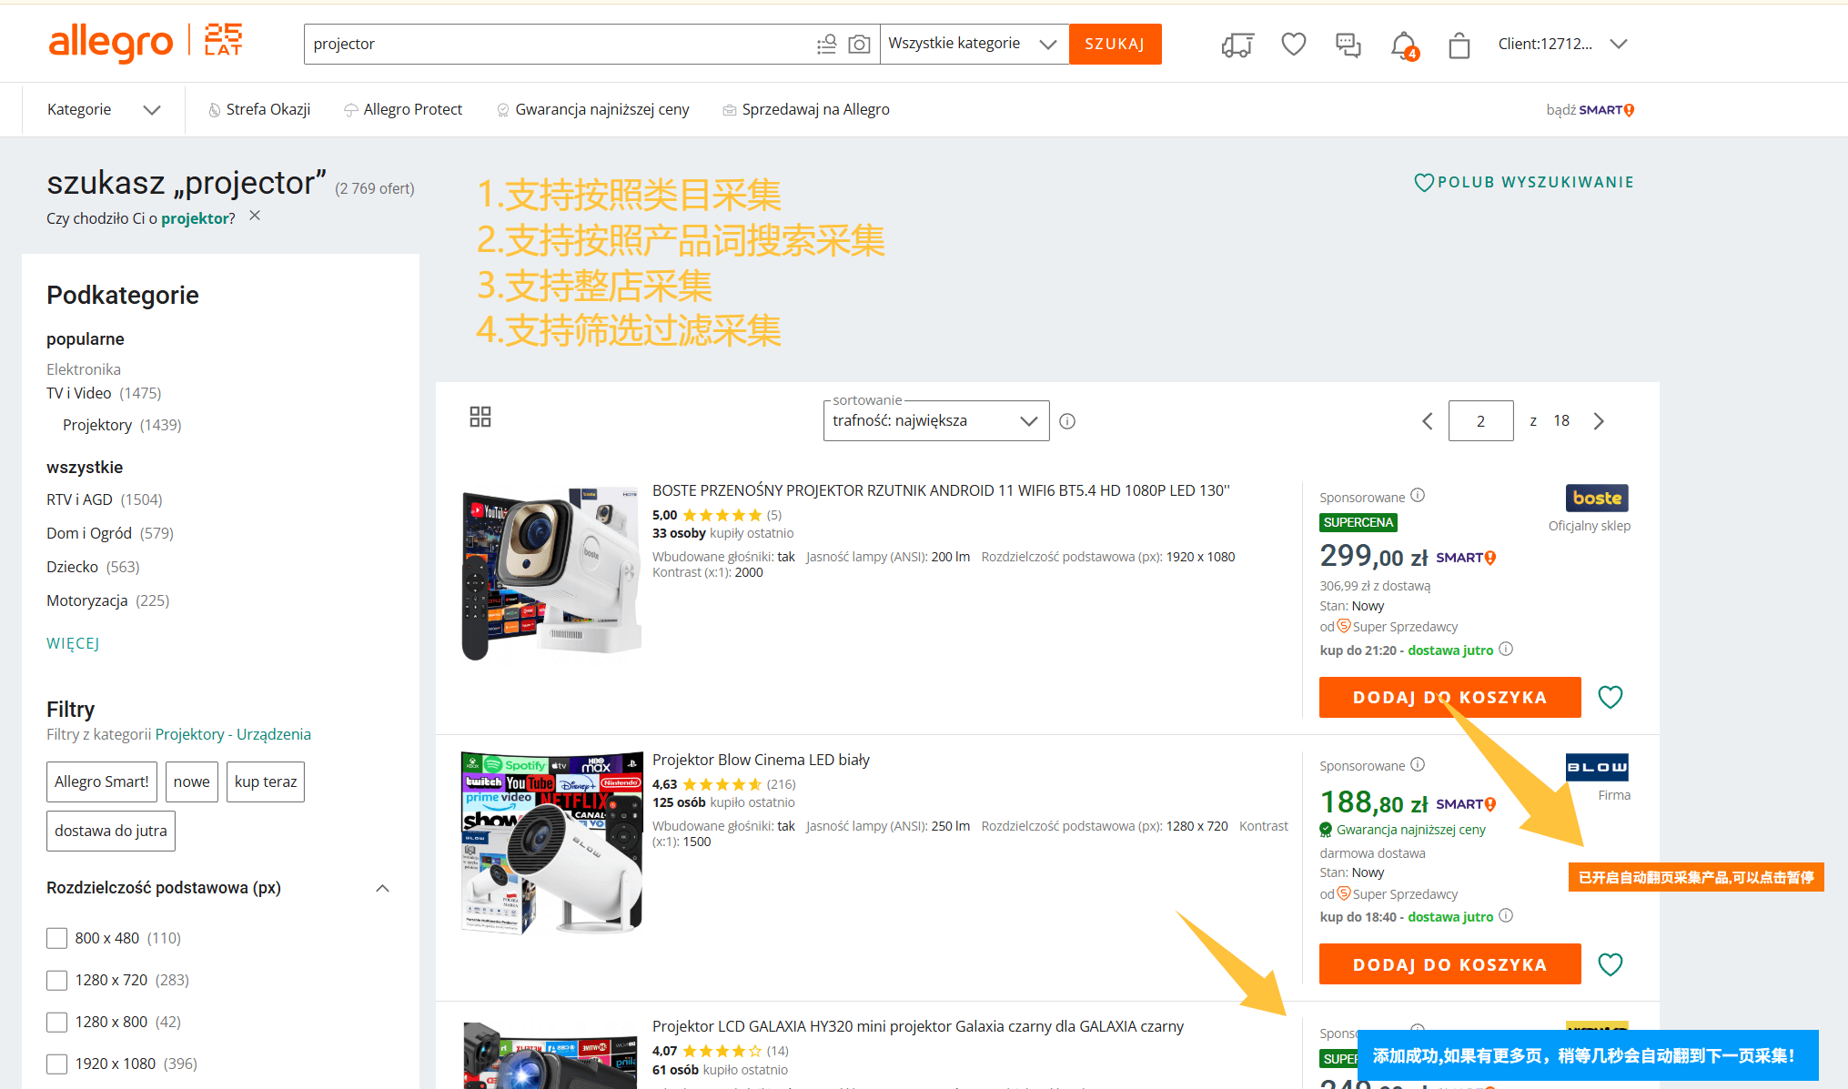Click the orange auto-paging pause banner
Image resolution: width=1848 pixels, height=1089 pixels.
[1696, 877]
